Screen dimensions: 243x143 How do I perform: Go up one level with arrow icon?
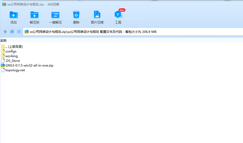(x=5, y=32)
